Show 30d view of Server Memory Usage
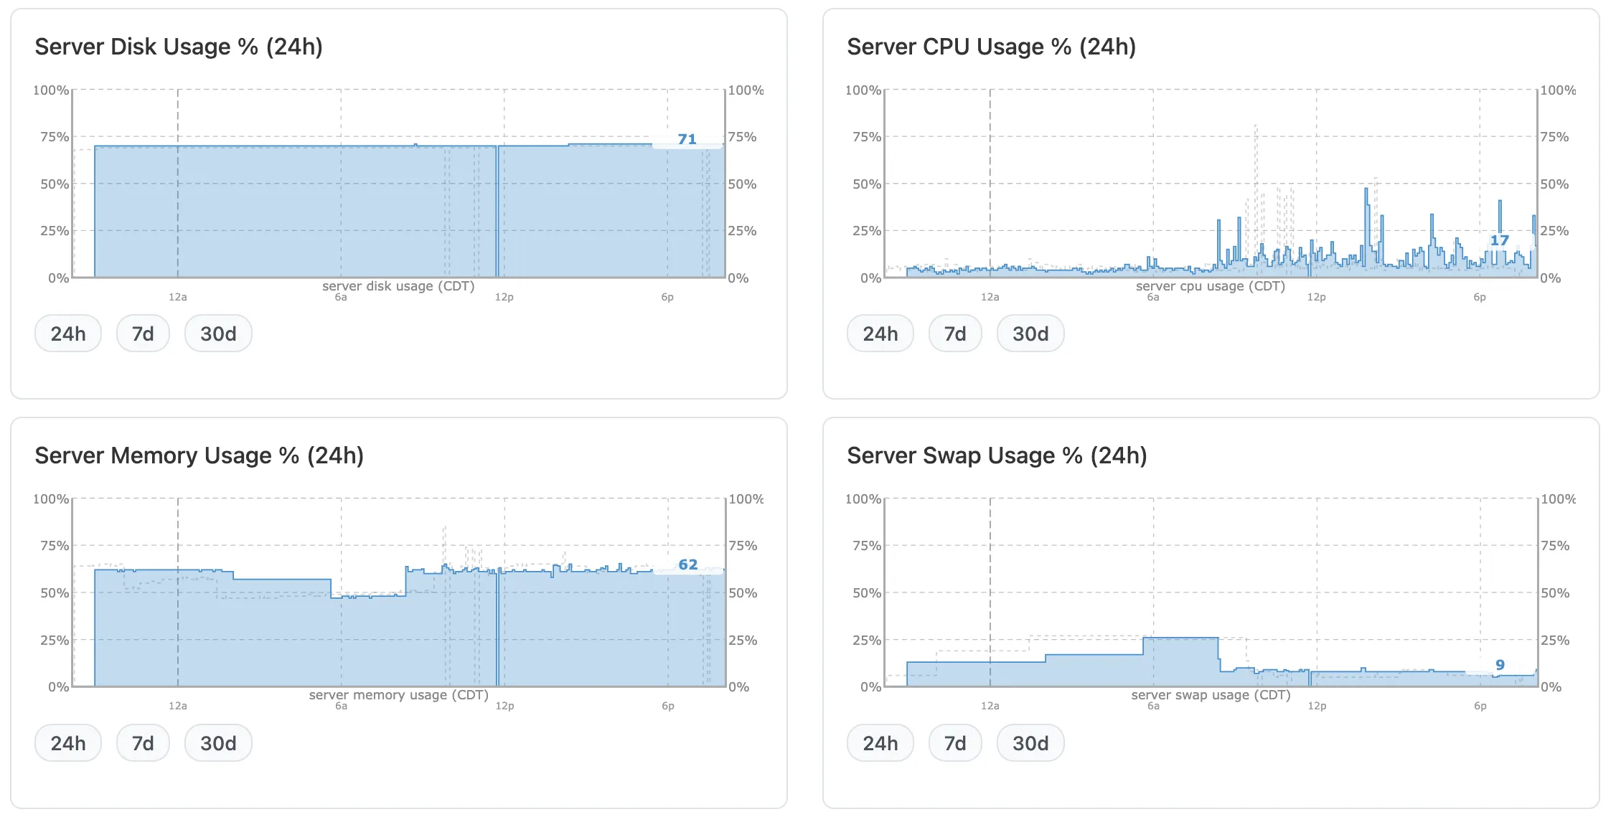Screen dimensions: 1616x822 218,743
